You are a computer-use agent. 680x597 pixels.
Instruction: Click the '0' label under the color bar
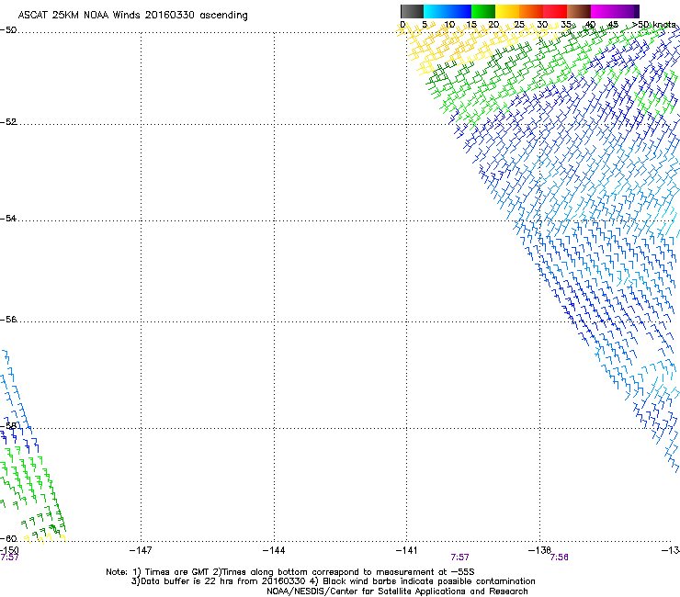tap(402, 24)
